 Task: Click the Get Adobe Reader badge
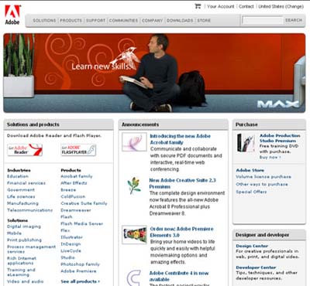click(25, 150)
